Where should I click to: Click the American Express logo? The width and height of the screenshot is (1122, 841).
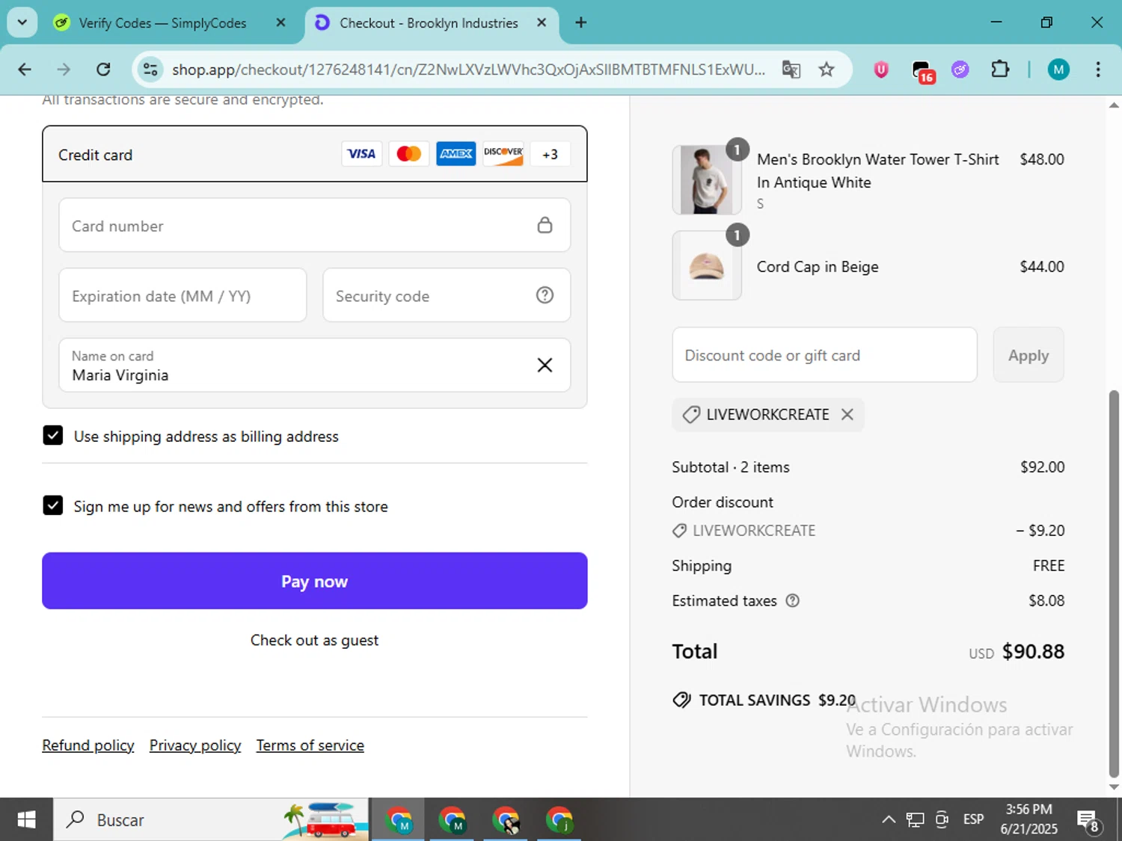click(x=456, y=154)
